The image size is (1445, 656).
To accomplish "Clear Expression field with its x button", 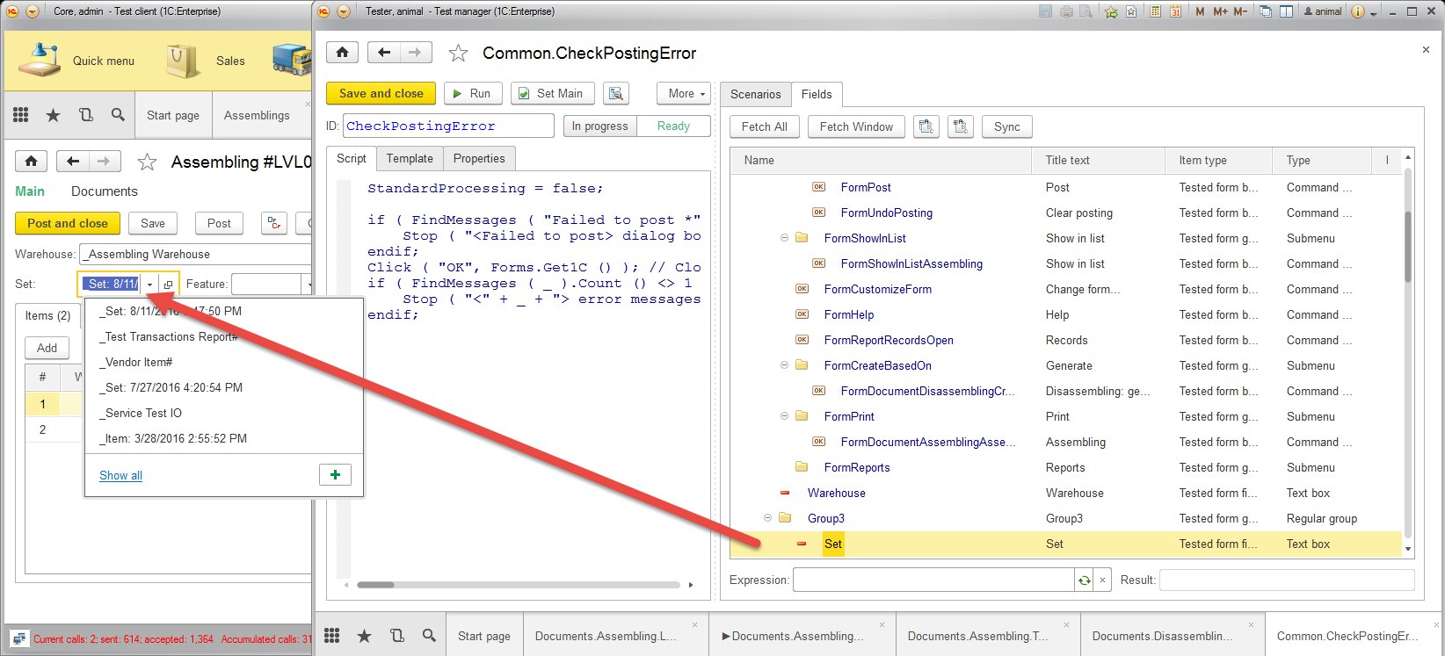I will (1102, 580).
